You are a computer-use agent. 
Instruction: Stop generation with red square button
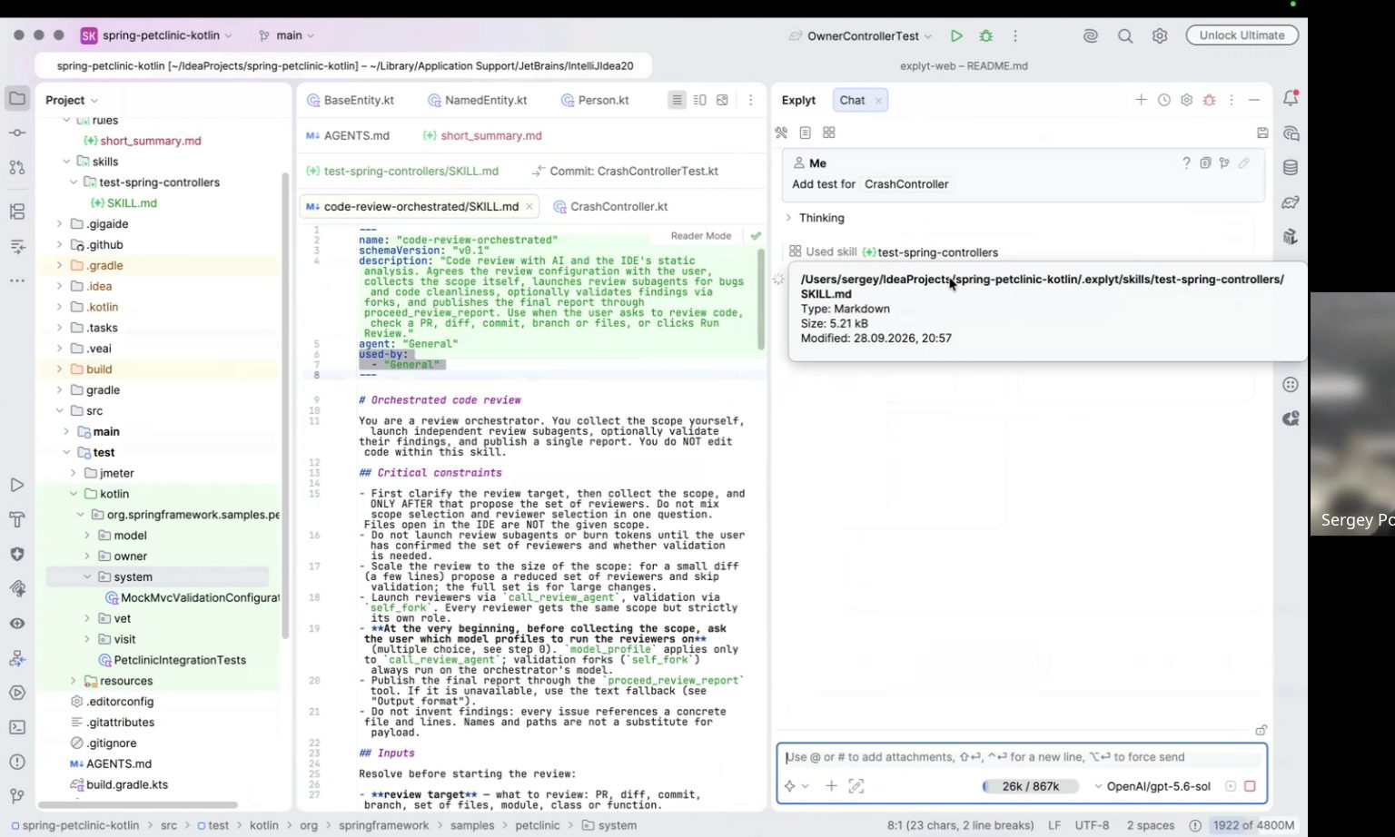pos(1250,786)
